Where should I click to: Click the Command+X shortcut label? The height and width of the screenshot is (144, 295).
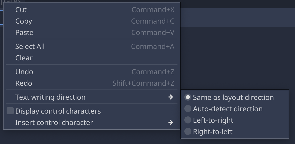point(153,10)
